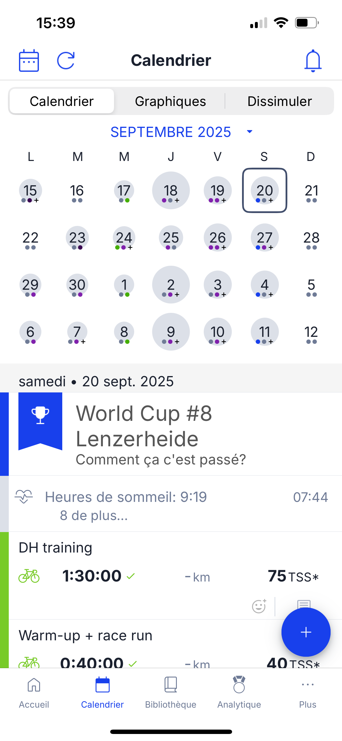Tap the blue plus add button
342x741 pixels.
(306, 632)
